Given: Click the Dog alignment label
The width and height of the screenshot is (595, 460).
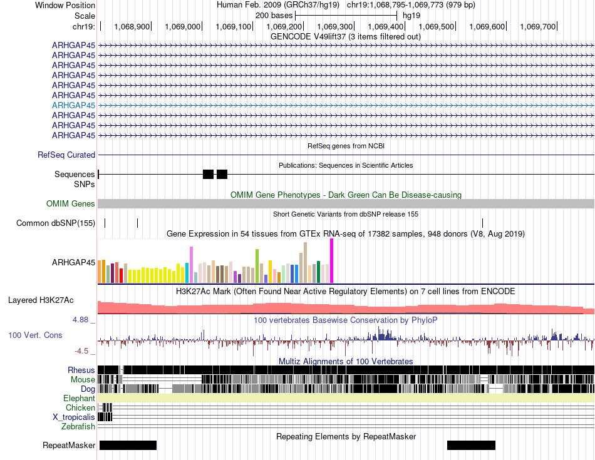Looking at the screenshot, I should 88,389.
